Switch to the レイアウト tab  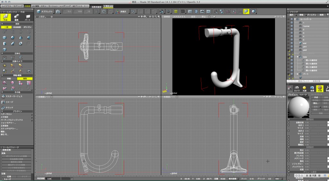tap(7, 6)
